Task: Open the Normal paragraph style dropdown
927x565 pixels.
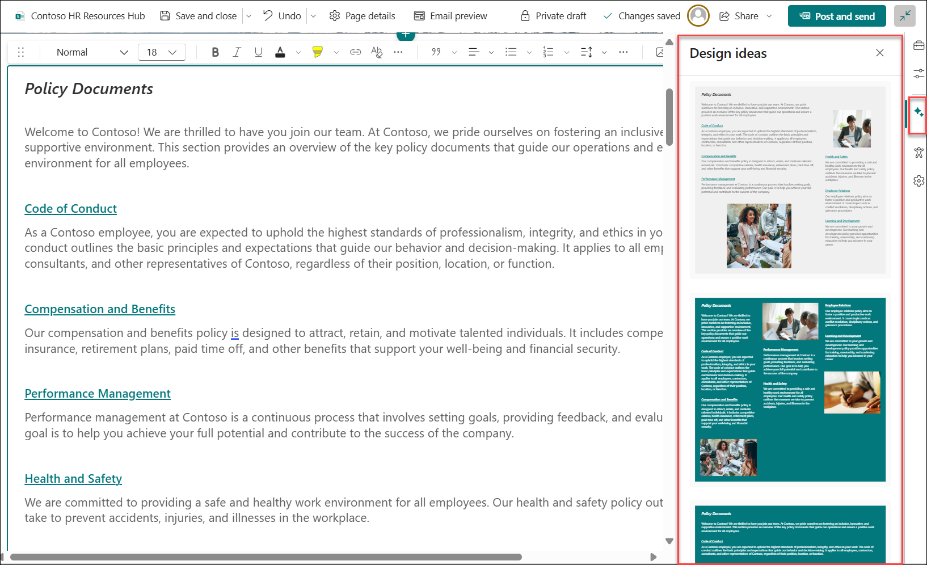Action: coord(90,52)
